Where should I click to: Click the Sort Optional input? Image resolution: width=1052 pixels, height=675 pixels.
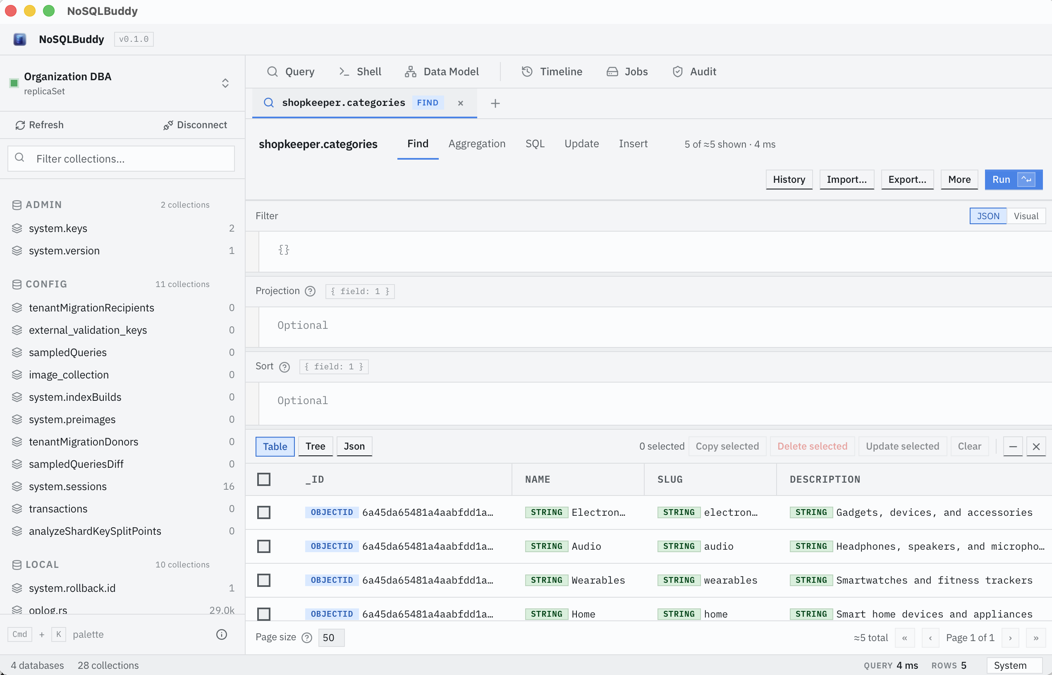(x=655, y=403)
